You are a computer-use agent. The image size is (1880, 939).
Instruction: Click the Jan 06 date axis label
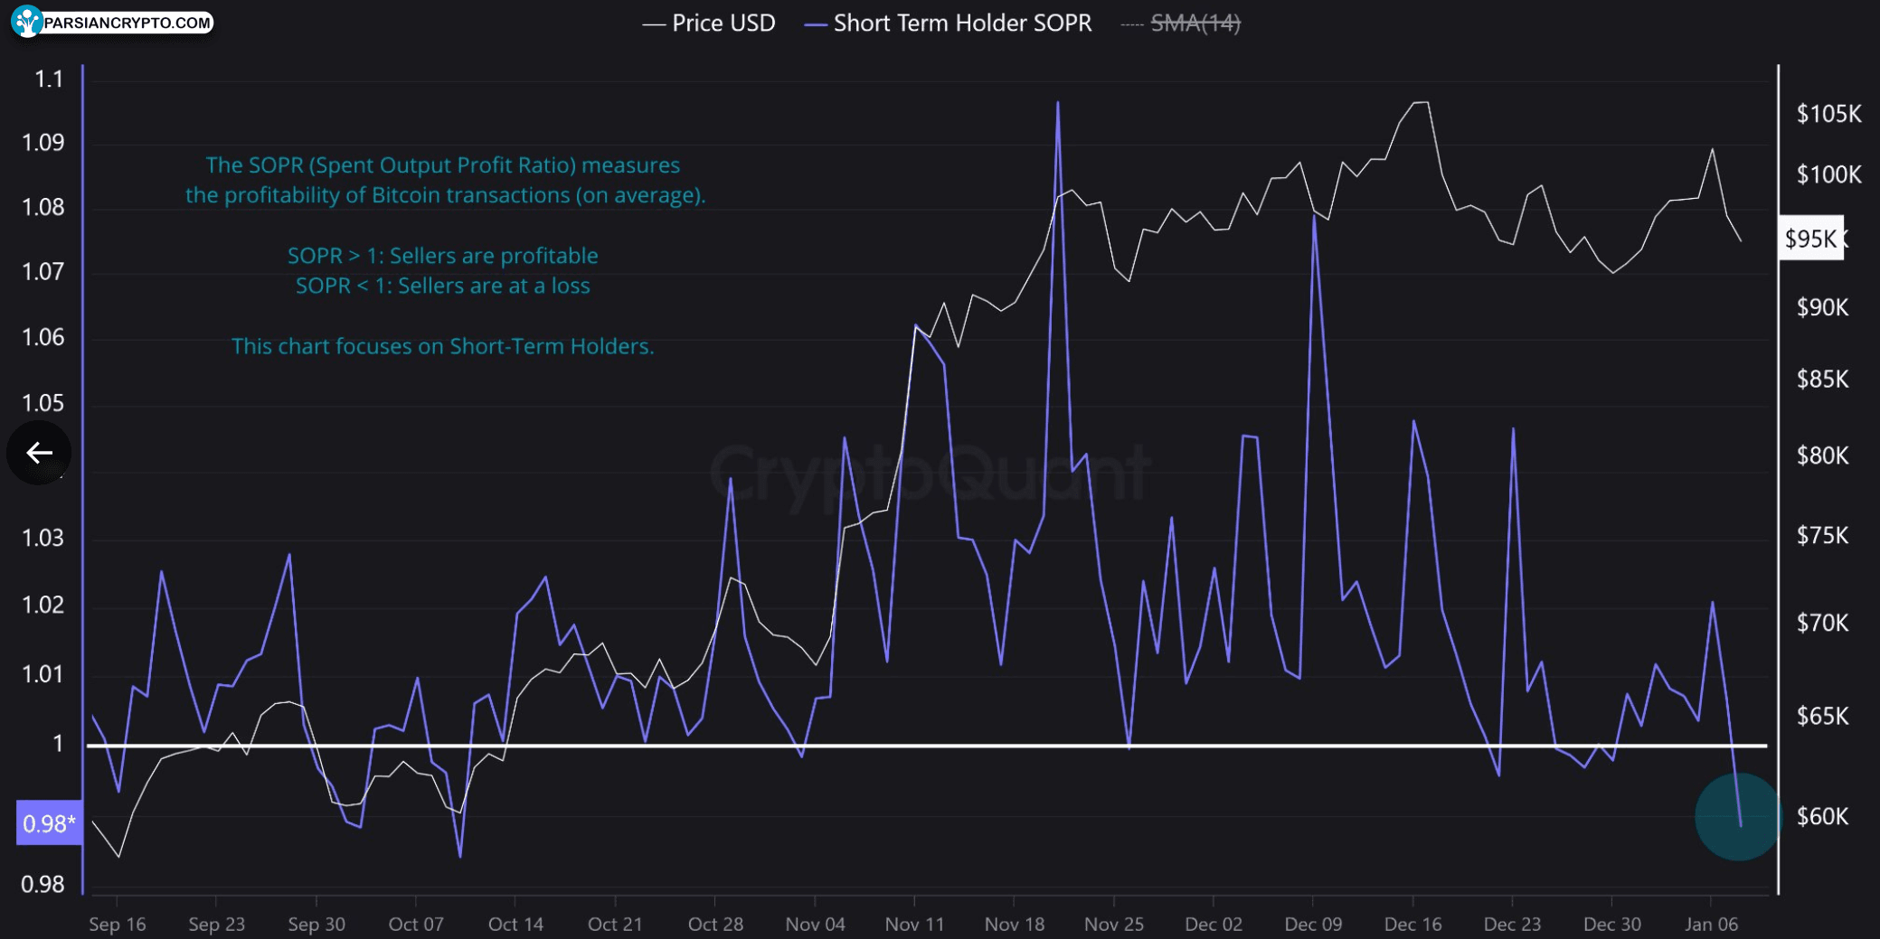click(x=1711, y=924)
